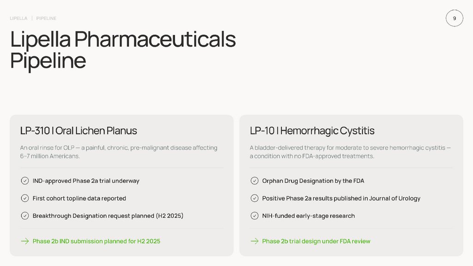Open Phase 2b trial design under FDA review
Viewport: 473px width, 266px height.
316,241
